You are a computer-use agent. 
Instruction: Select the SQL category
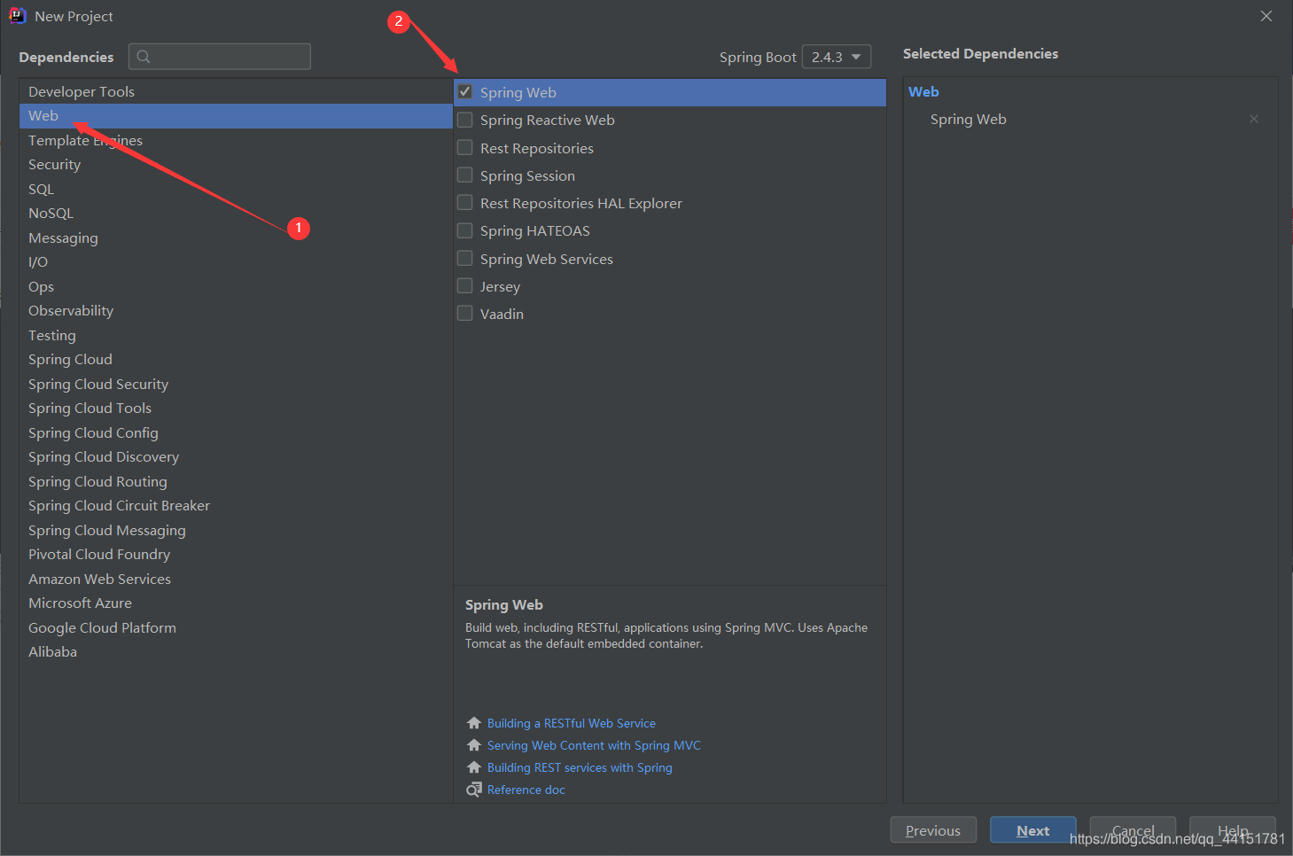pyautogui.click(x=236, y=189)
